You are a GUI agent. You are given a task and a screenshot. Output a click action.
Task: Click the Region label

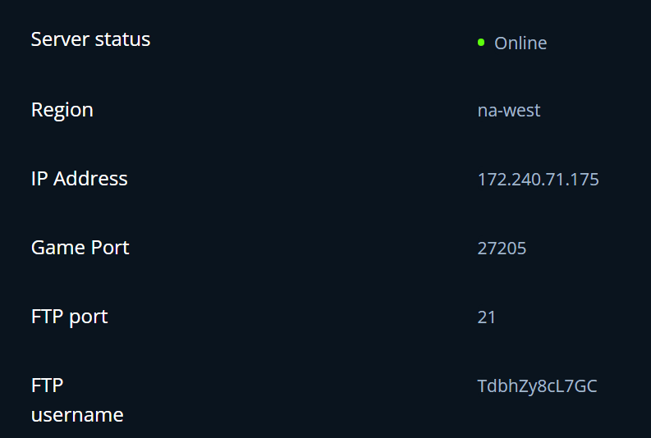coord(62,110)
